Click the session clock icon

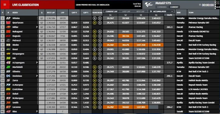pos(200,5)
